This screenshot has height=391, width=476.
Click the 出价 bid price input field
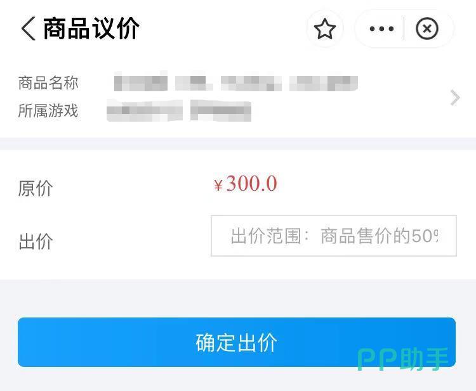click(334, 236)
